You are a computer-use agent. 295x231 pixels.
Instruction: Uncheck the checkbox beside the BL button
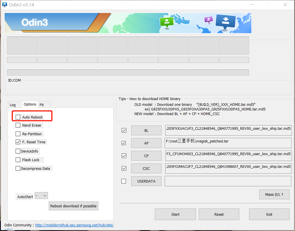pos(124,130)
